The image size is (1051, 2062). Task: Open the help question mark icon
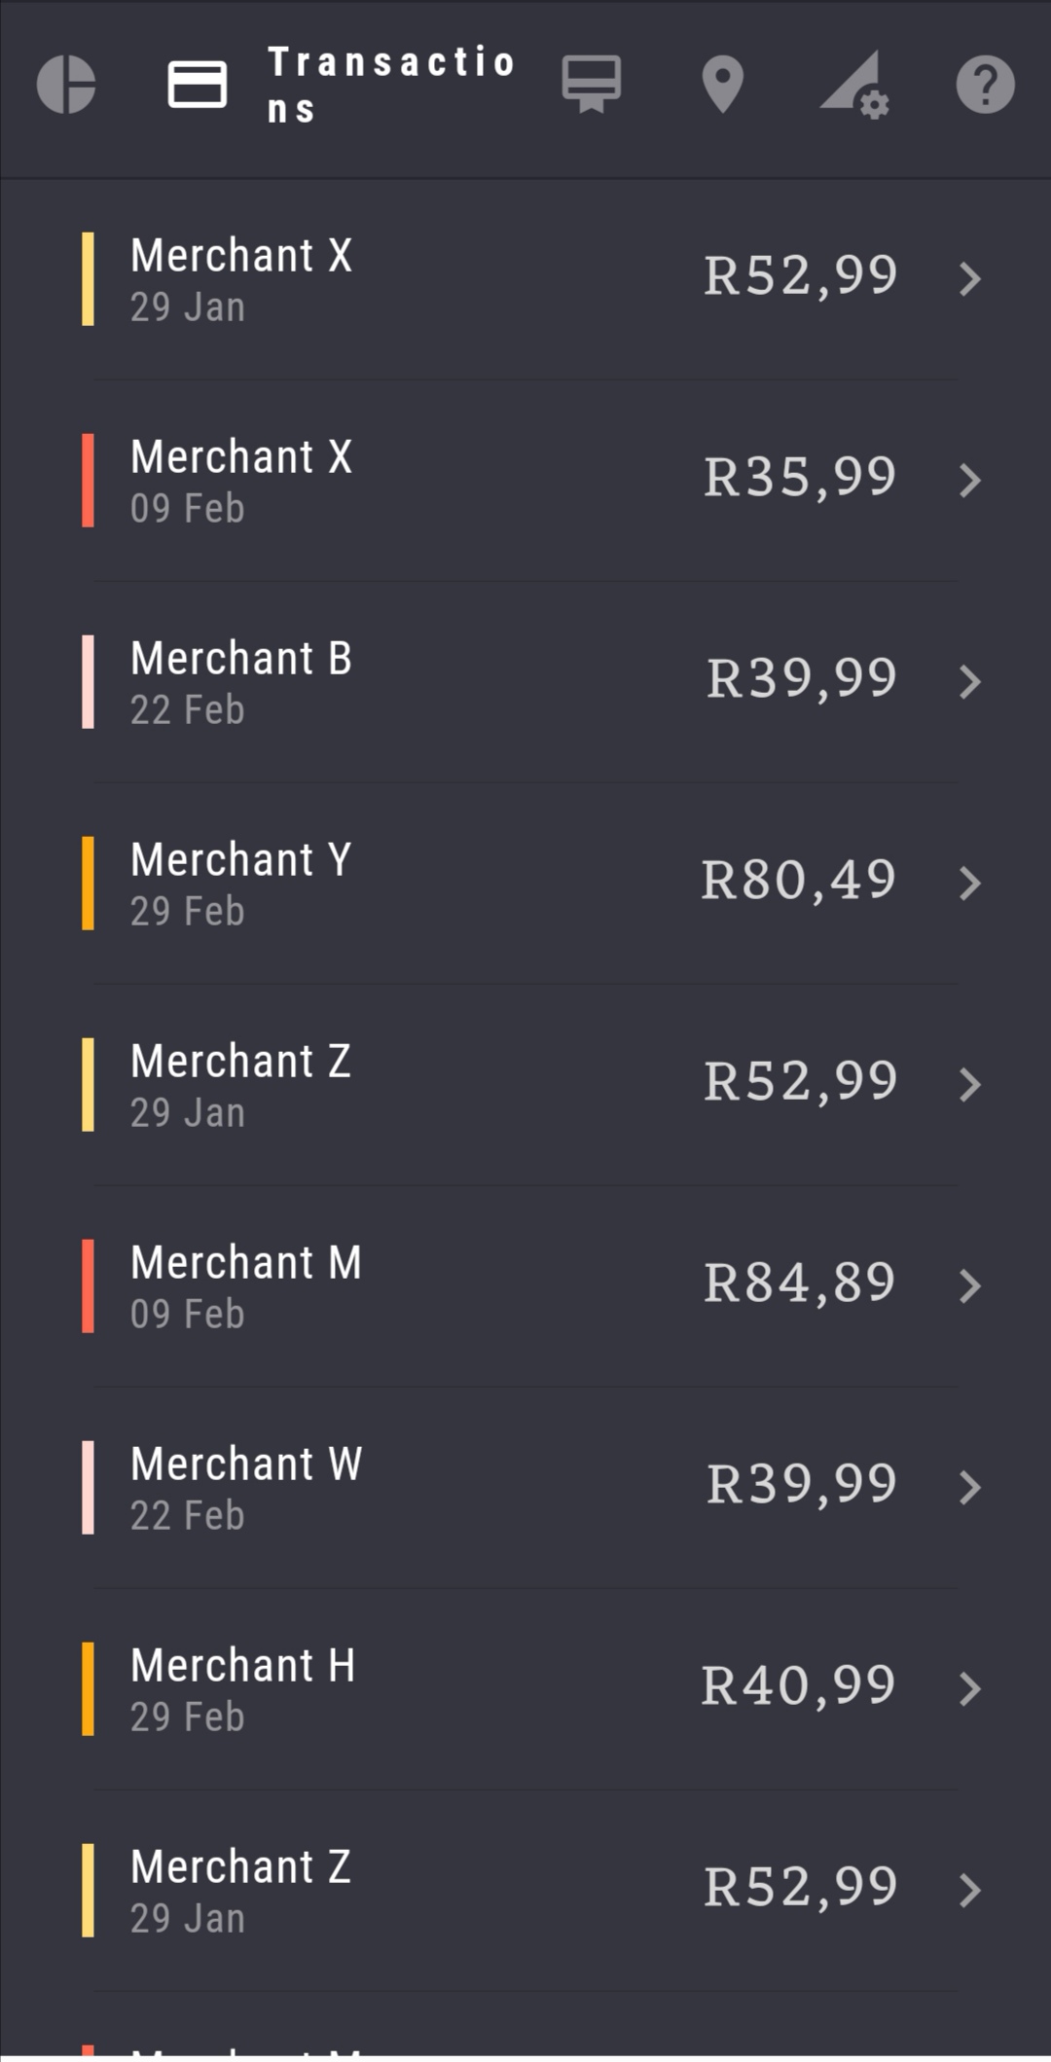(985, 85)
